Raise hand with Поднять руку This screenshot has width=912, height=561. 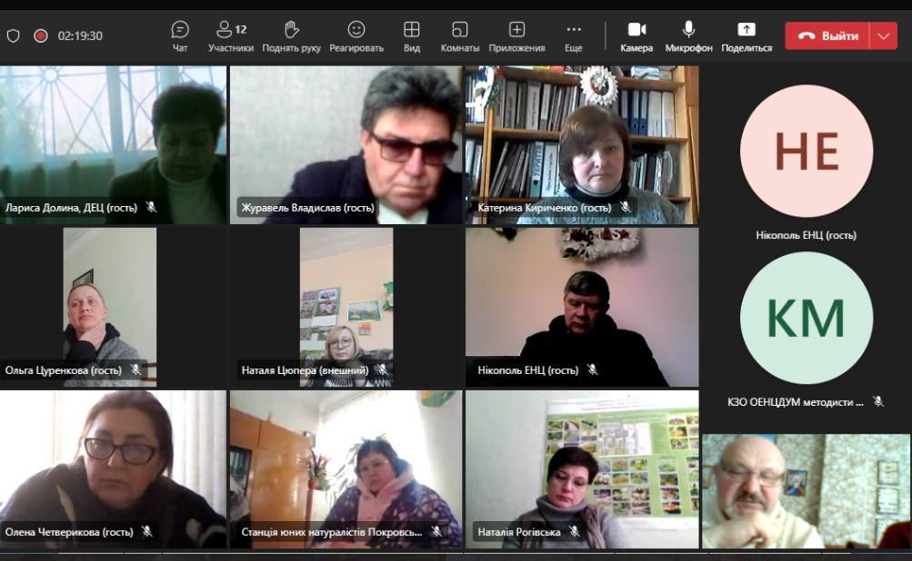(291, 35)
